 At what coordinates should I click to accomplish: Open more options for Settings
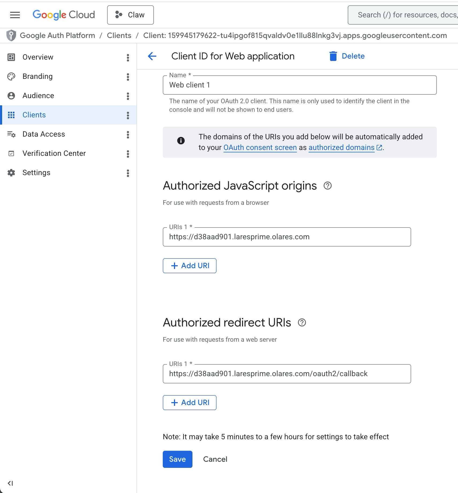coord(128,173)
